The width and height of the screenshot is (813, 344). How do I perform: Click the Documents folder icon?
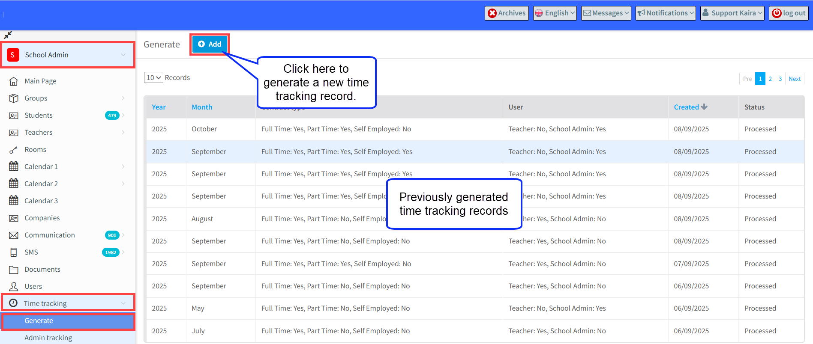[14, 270]
